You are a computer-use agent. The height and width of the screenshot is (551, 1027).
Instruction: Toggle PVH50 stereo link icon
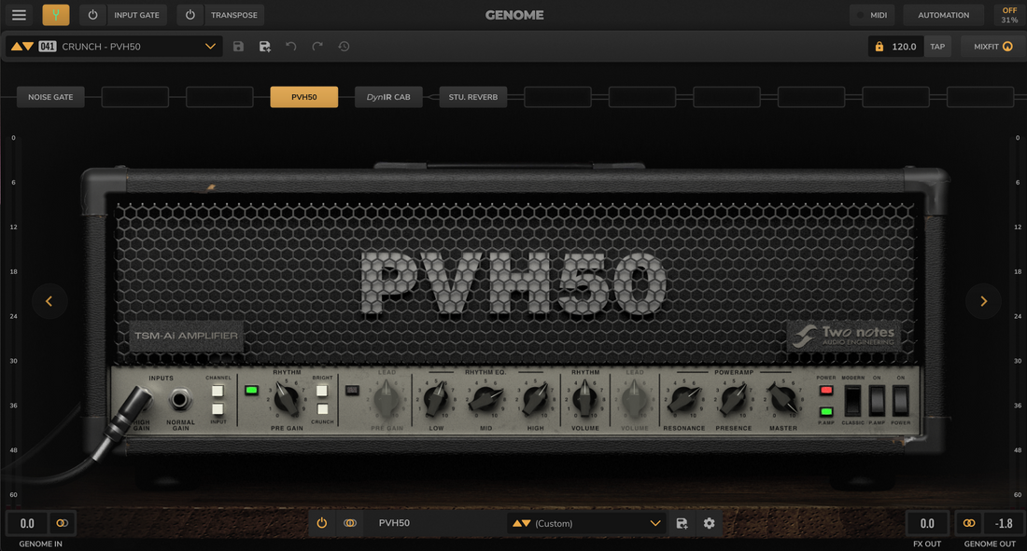[x=350, y=523]
